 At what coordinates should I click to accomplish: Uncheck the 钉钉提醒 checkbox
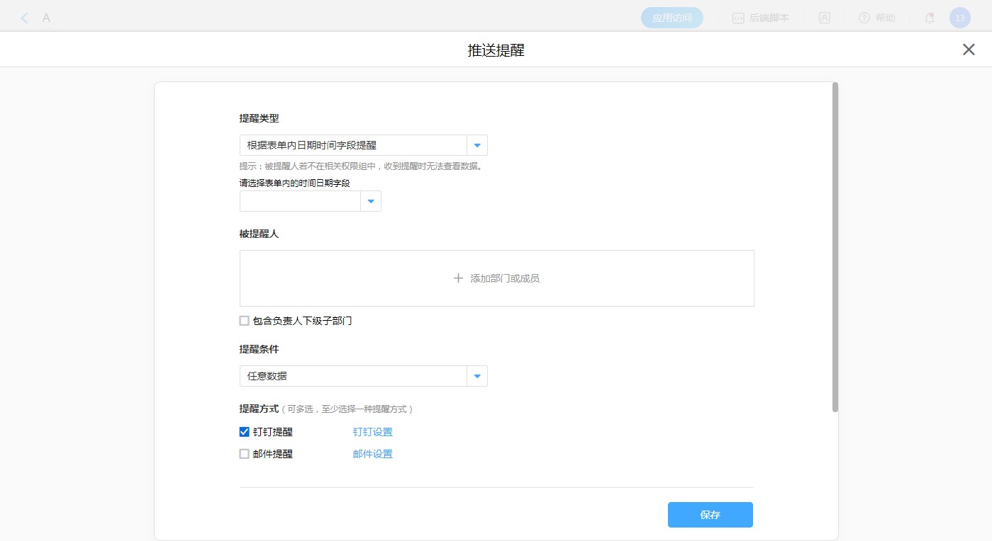point(245,432)
